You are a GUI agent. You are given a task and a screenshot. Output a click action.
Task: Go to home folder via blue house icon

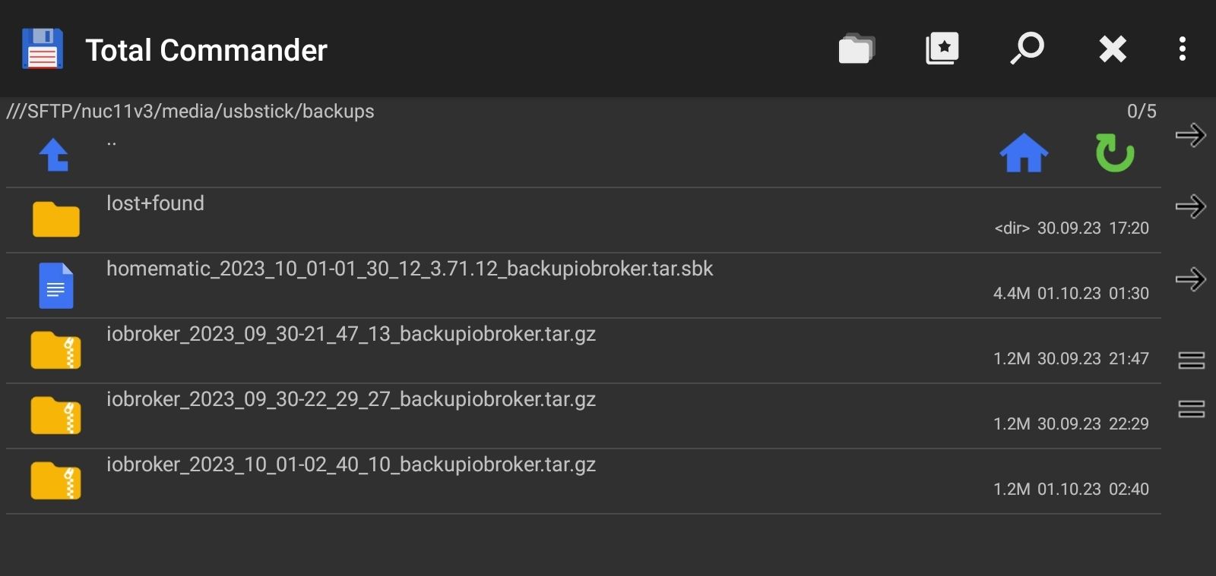1024,153
